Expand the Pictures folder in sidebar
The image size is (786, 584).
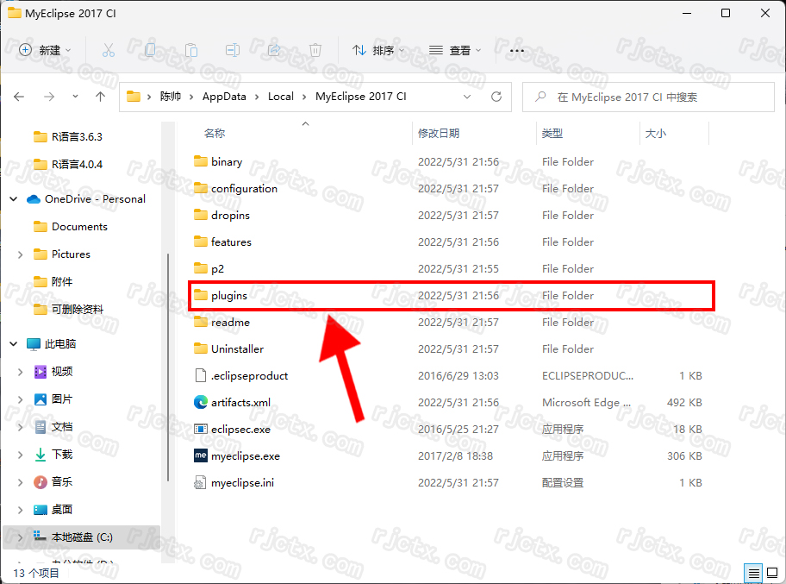(x=21, y=254)
